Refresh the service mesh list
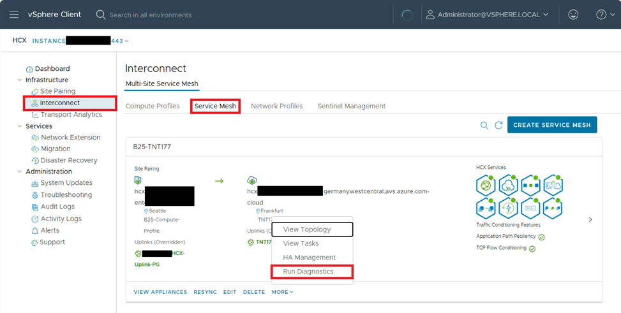Viewport: 621px width, 313px height. coord(498,125)
